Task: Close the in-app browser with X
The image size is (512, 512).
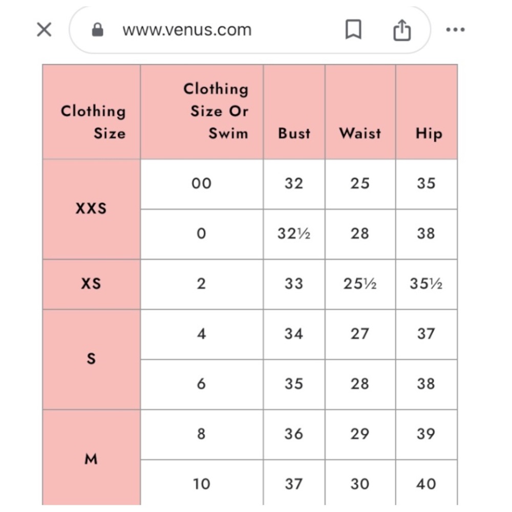Action: (44, 30)
